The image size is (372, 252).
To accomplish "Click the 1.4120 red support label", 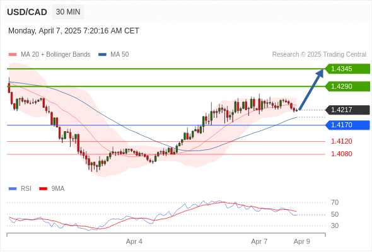I will pos(341,141).
